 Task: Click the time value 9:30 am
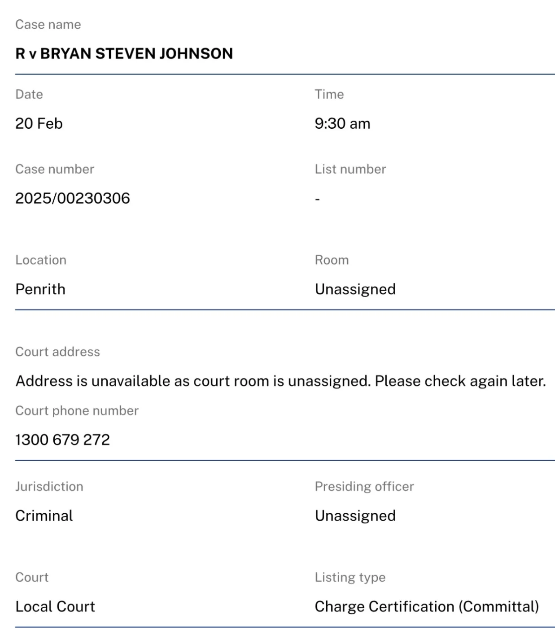pos(342,123)
